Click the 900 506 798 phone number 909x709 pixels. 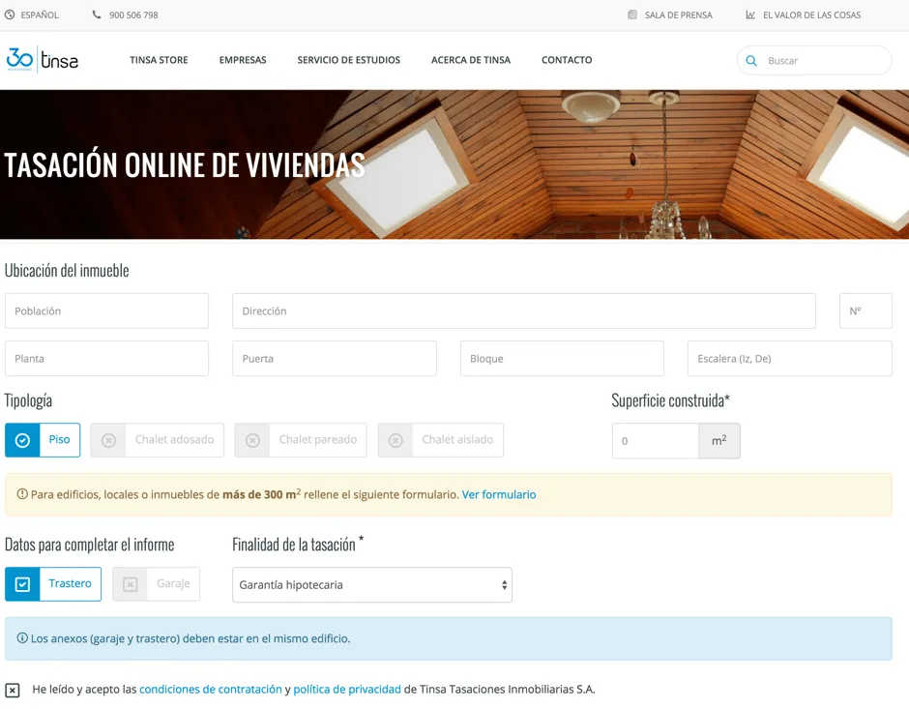tap(133, 15)
